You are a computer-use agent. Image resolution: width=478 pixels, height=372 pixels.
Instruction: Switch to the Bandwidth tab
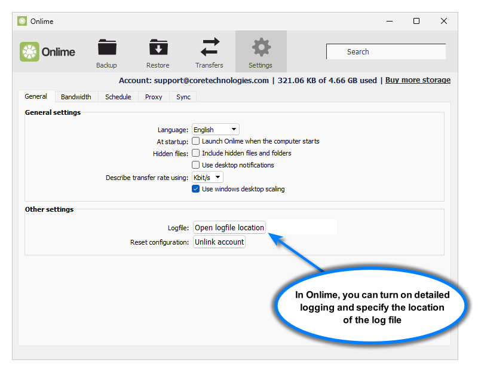click(76, 97)
